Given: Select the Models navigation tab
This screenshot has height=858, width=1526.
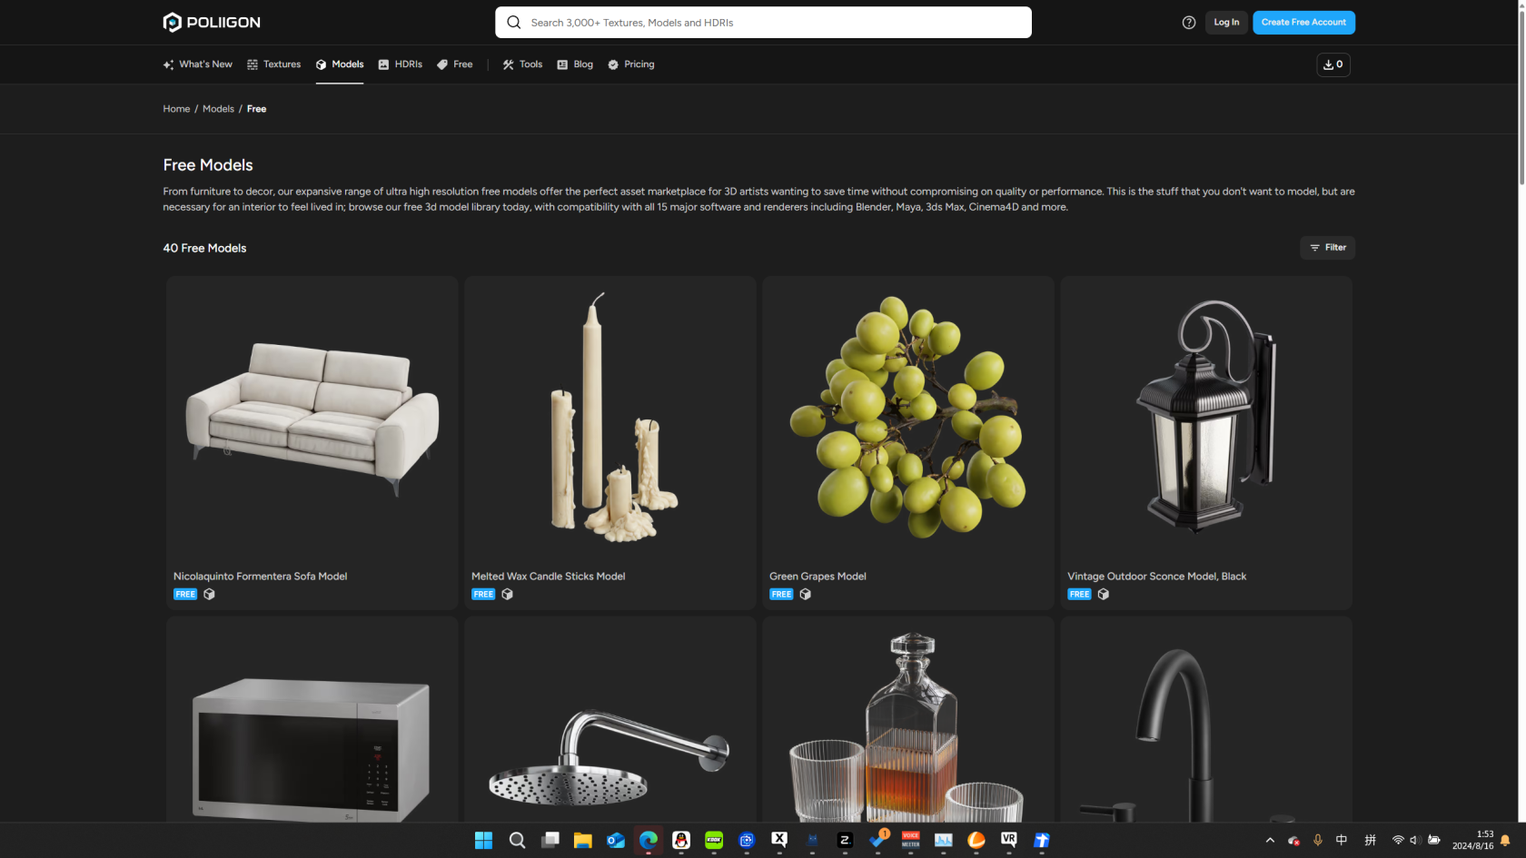Looking at the screenshot, I should [x=340, y=64].
